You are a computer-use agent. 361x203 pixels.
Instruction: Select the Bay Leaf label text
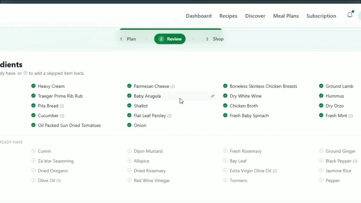[238, 161]
